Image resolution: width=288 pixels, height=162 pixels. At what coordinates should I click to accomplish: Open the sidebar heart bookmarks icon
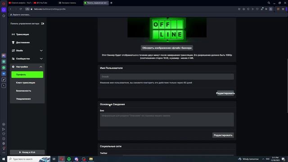point(4,134)
